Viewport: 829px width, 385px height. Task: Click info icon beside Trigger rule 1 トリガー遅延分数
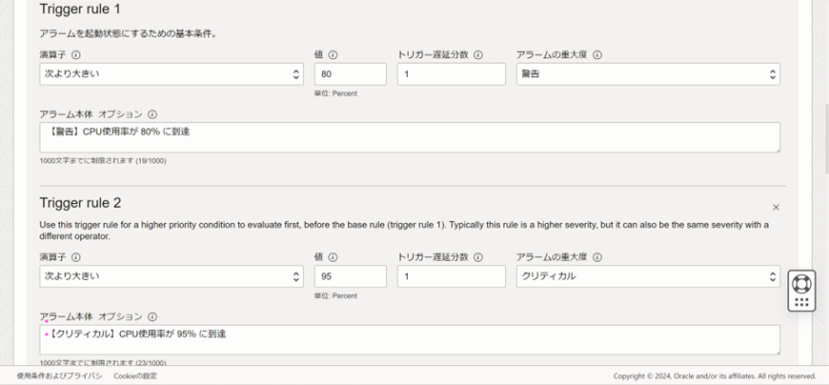[478, 55]
